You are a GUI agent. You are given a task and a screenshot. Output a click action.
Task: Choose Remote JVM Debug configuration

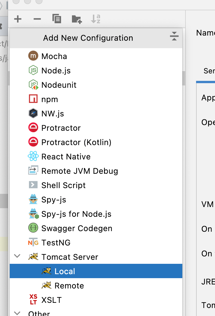(x=80, y=171)
